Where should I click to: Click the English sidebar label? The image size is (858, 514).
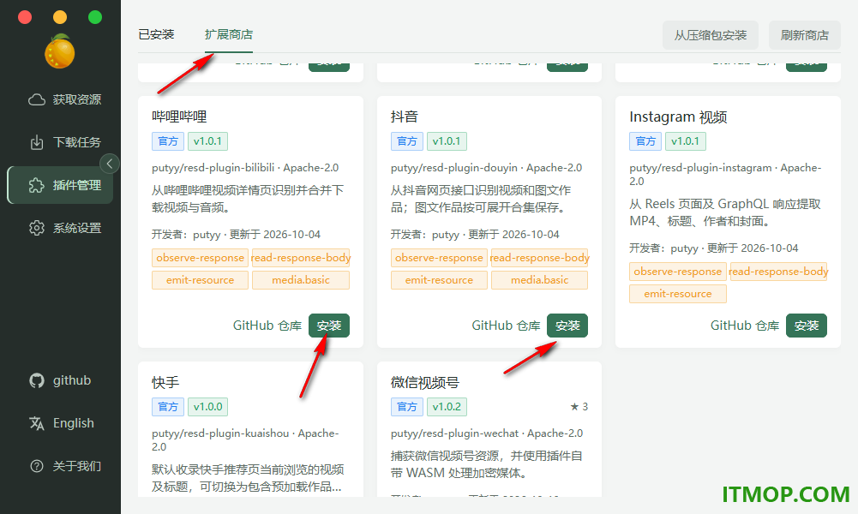(74, 423)
